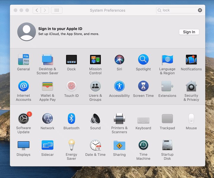Go forward with the right arrow button
The height and width of the screenshot is (178, 214).
(45, 10)
